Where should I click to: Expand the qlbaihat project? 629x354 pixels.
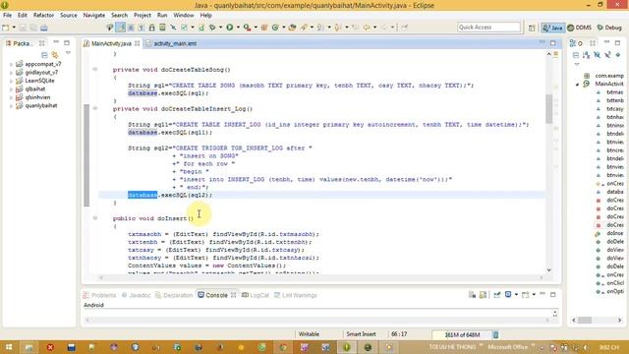pyautogui.click(x=11, y=89)
